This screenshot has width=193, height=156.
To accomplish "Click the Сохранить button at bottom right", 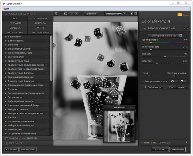I will tap(177, 150).
